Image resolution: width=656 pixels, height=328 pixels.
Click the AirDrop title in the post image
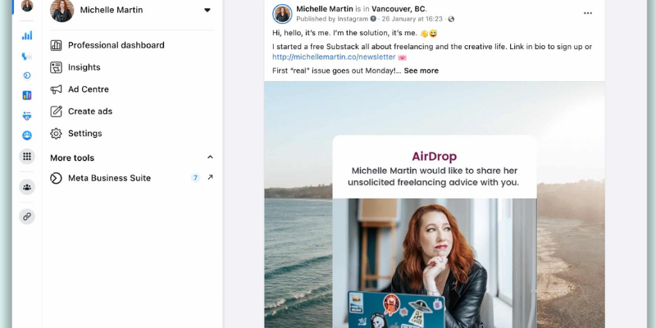point(435,157)
